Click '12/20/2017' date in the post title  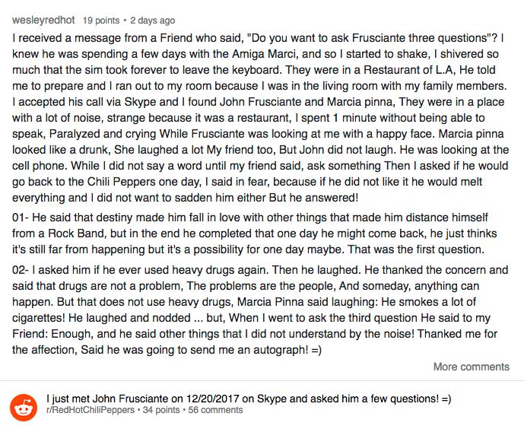click(212, 399)
